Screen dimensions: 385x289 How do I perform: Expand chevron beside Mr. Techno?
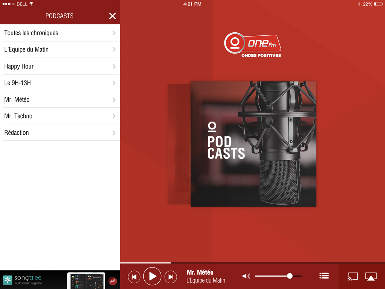(114, 116)
